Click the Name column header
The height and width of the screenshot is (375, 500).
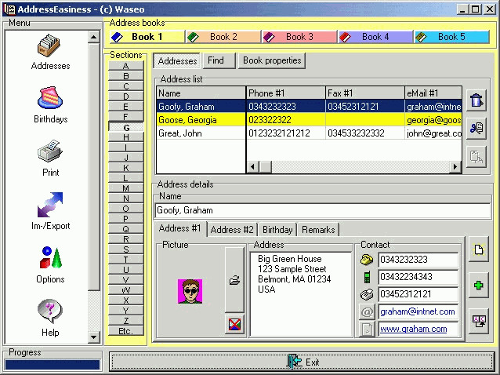(201, 93)
